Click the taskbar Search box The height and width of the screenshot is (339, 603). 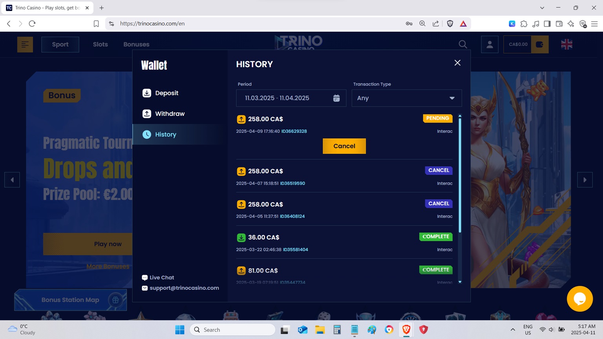[x=232, y=330]
